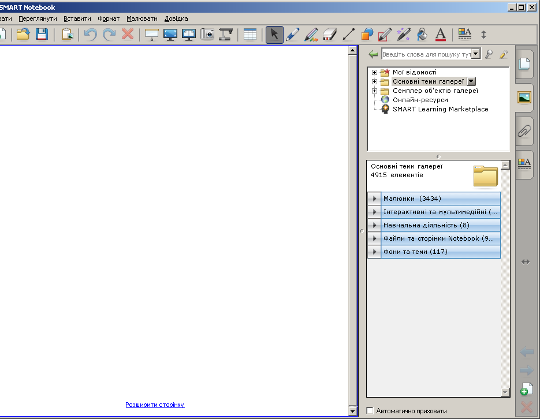540x419 pixels.
Task: Click the Paste clipboard icon
Action: 67,35
